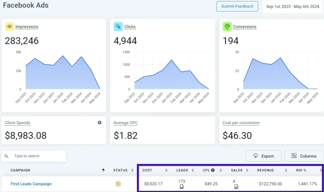The image size is (324, 192).
Task: Click the 194 conversions total
Action: [231, 41]
